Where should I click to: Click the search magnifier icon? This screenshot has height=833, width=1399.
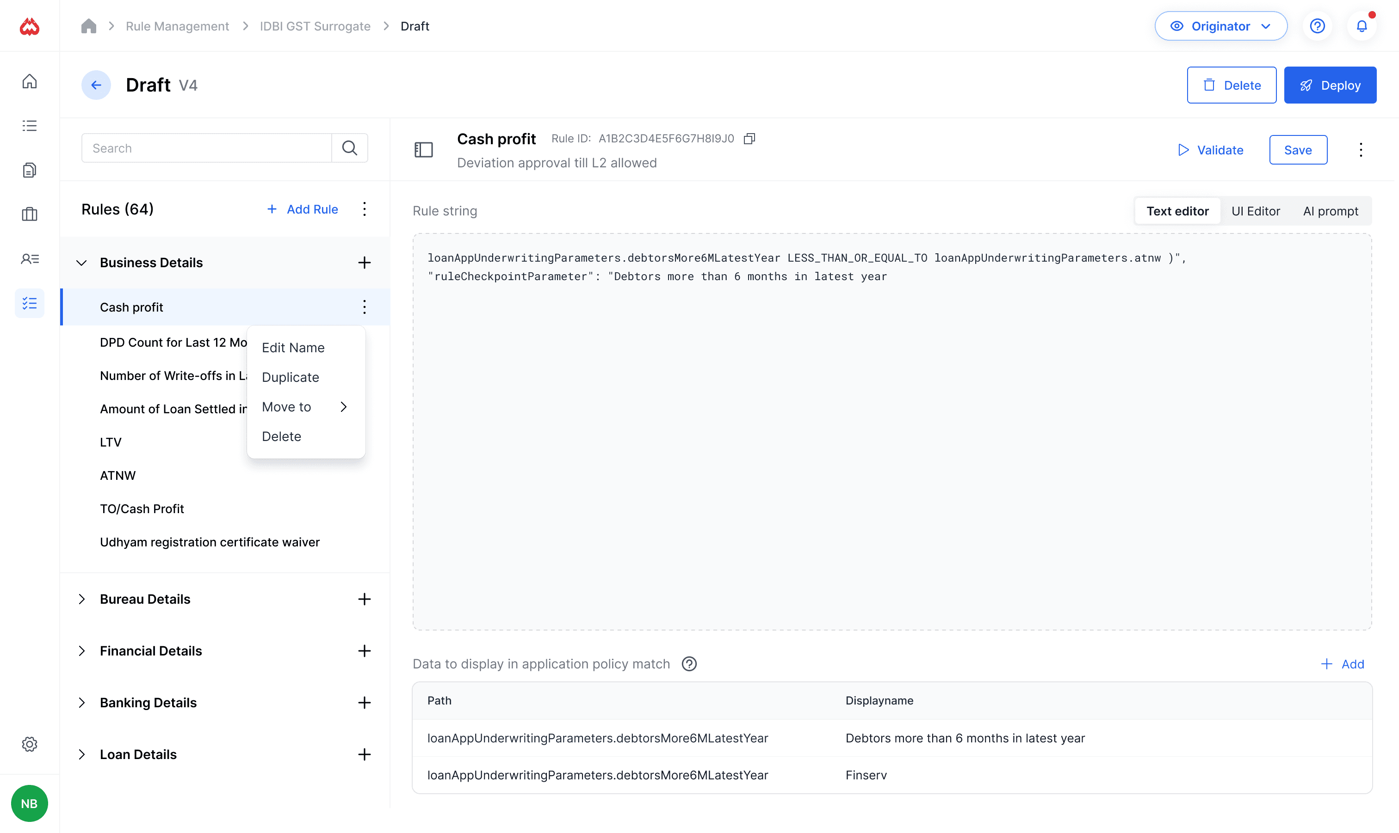pos(349,148)
